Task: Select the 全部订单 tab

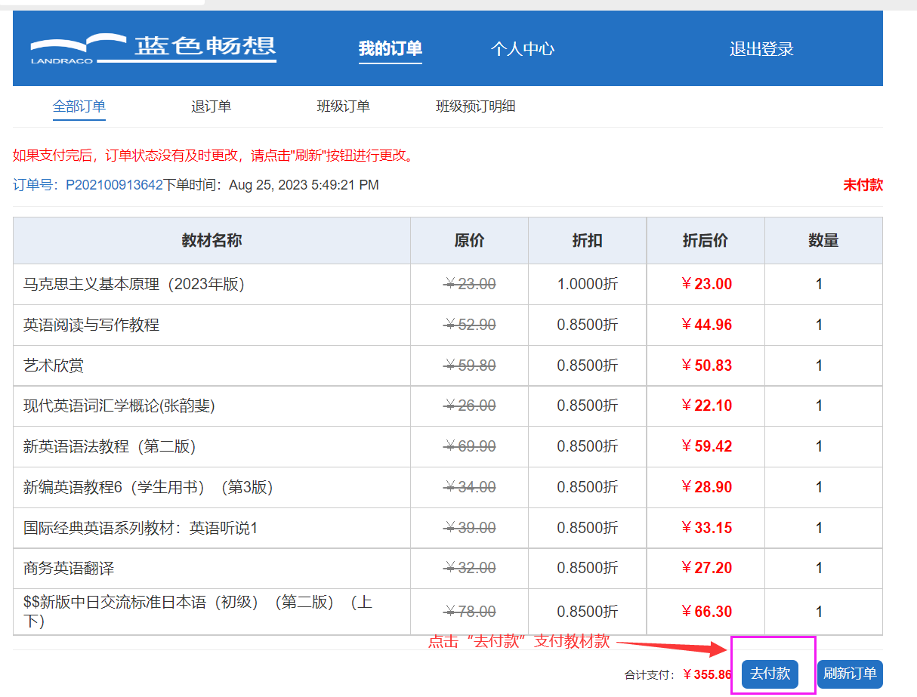Action: click(x=79, y=106)
